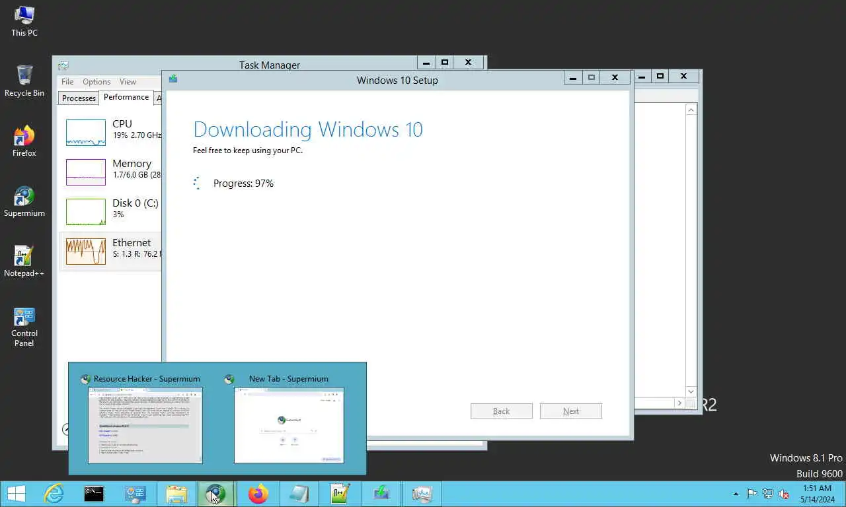
Task: Switch to Processes tab in Task Manager
Action: coord(79,98)
